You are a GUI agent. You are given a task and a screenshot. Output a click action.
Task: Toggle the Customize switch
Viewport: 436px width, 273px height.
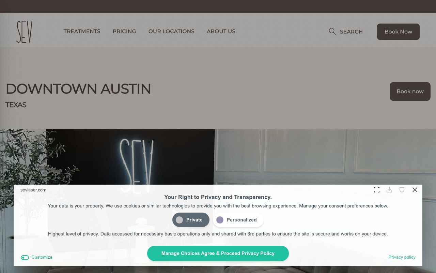(25, 257)
